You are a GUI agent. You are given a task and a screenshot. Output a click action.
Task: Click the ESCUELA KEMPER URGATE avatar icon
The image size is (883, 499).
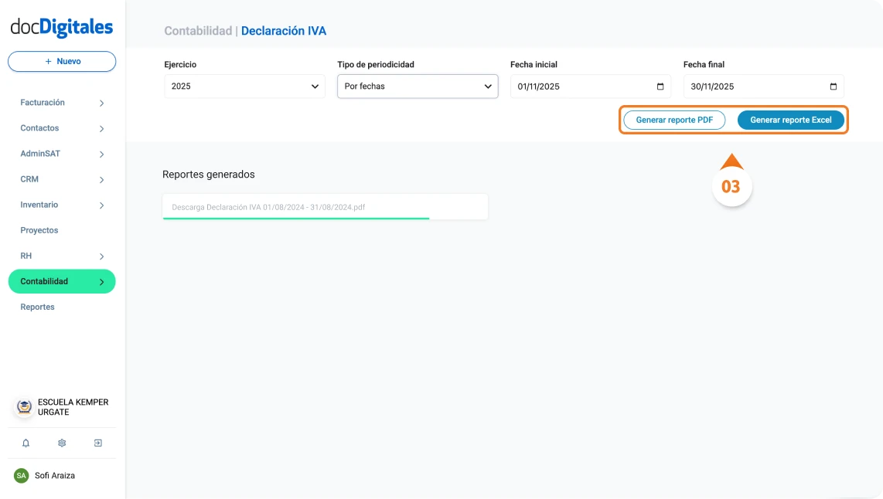coord(22,408)
